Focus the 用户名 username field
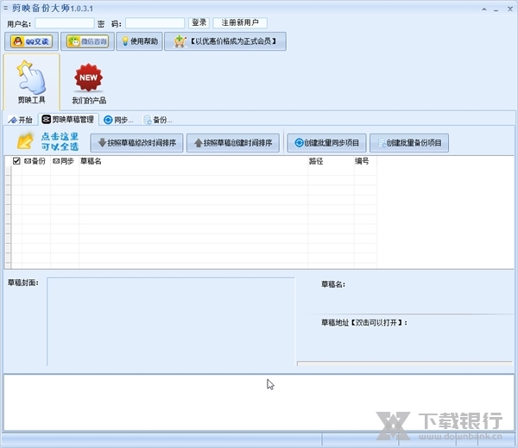 click(65, 23)
